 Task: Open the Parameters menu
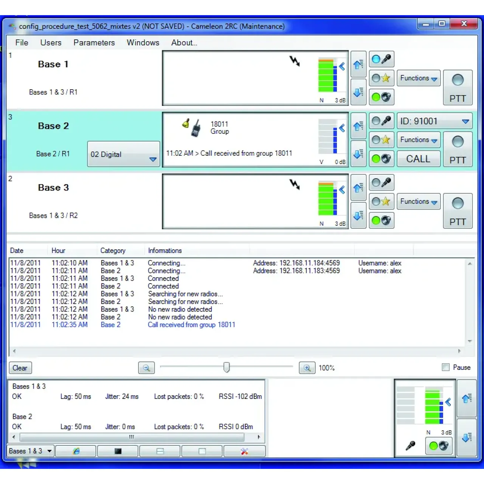[94, 43]
